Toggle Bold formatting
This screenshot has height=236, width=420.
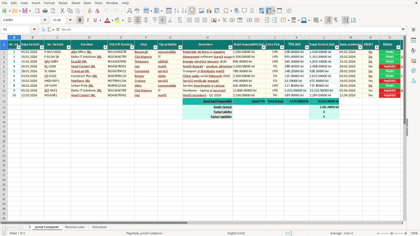pos(80,20)
